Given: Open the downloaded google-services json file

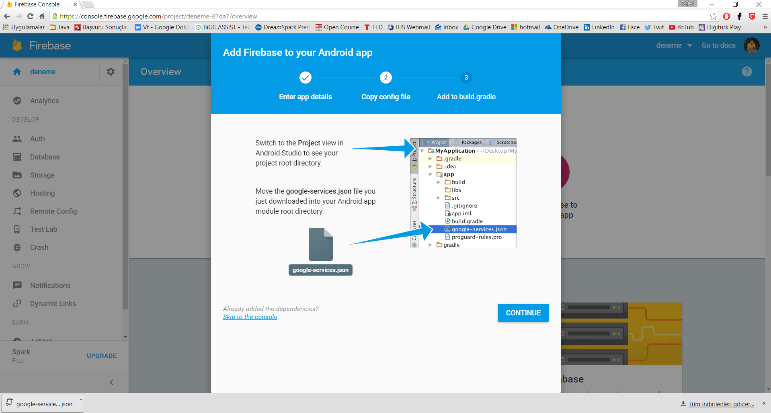Looking at the screenshot, I should pos(40,404).
